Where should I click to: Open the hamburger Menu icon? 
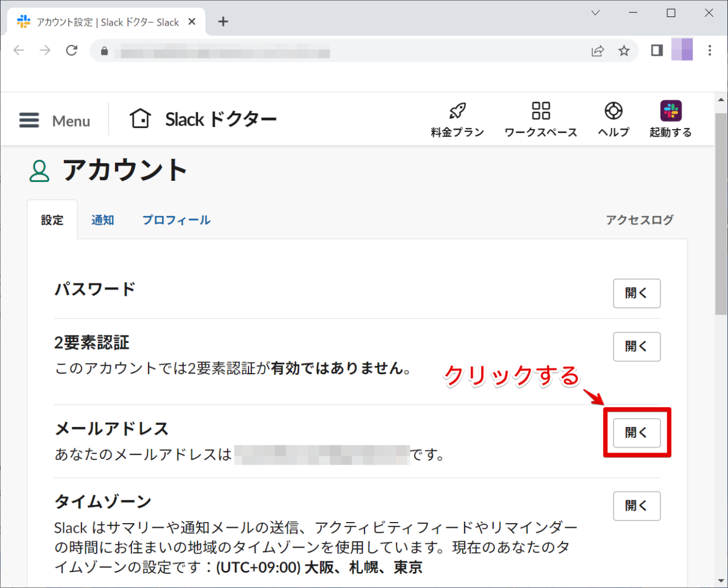(29, 120)
